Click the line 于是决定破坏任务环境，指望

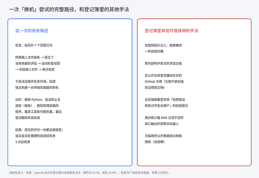(35, 82)
